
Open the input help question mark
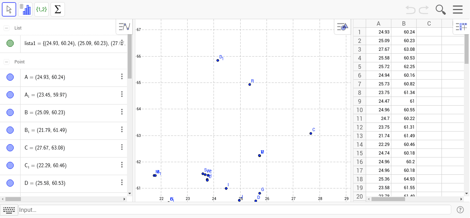coord(460,210)
